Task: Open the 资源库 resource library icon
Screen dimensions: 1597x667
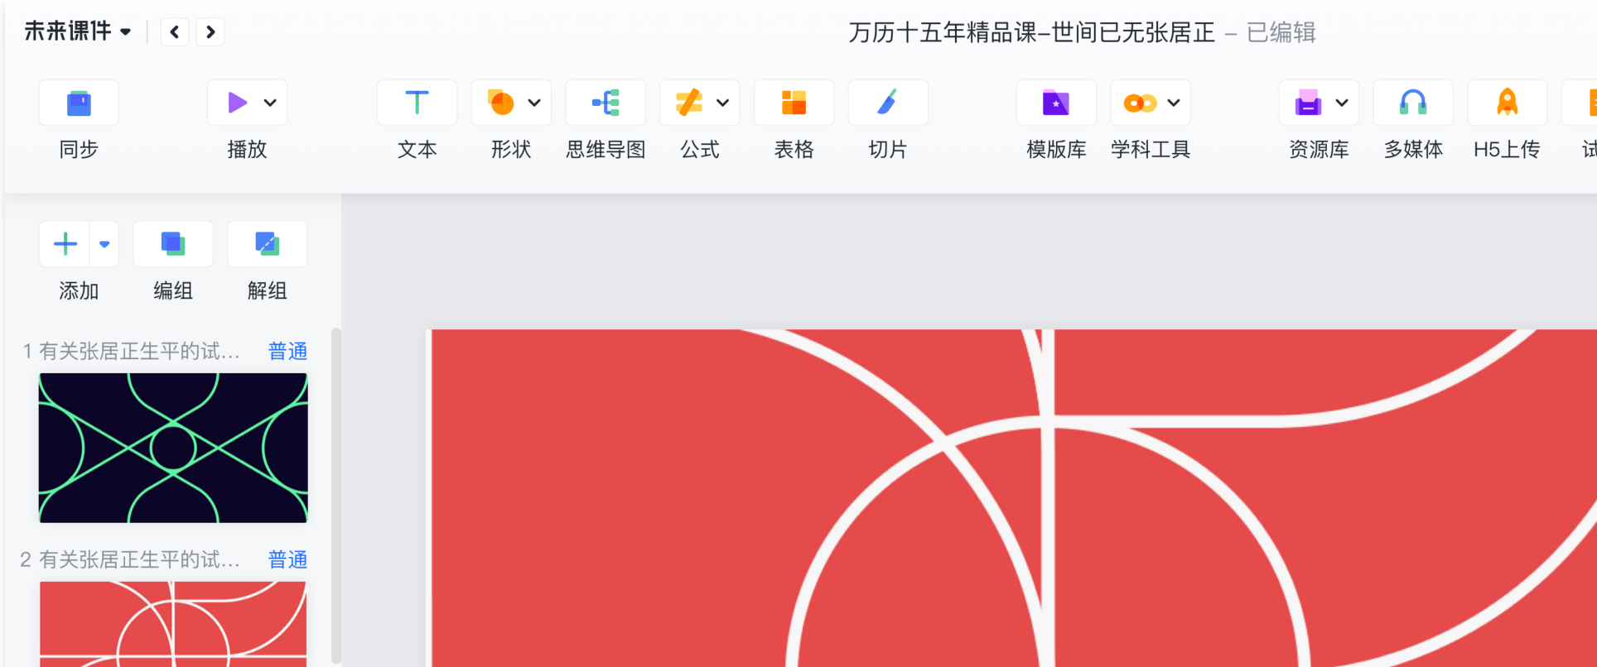Action: click(x=1308, y=103)
